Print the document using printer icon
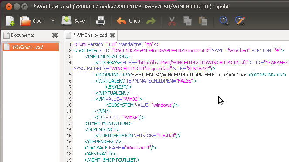The image size is (289, 162). pyautogui.click(x=101, y=20)
